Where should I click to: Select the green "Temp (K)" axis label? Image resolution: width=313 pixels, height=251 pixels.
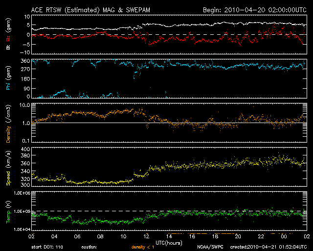(8, 212)
